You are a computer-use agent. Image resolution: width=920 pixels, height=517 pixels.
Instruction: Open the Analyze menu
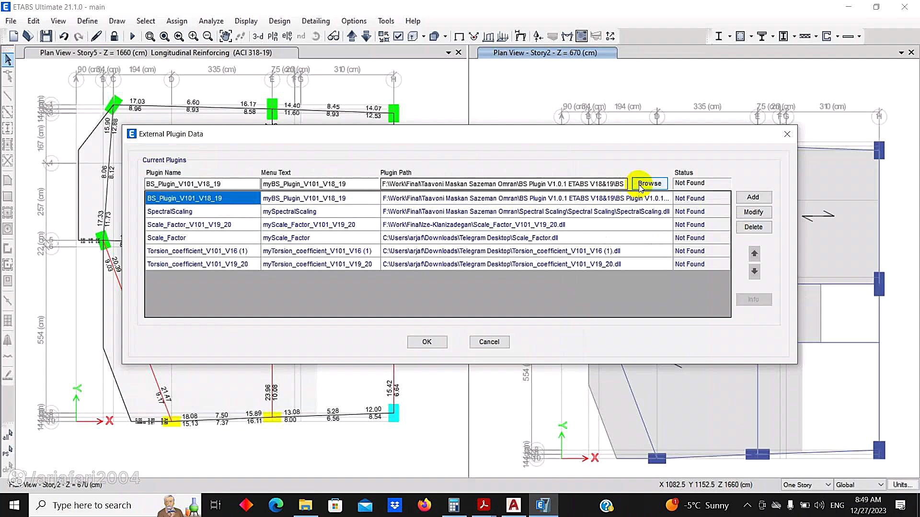click(211, 21)
